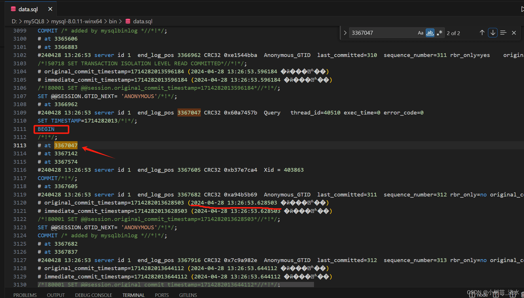Click CRC32 0xb37e7ca4 on line 3116
The width and height of the screenshot is (524, 298).
[230, 170]
